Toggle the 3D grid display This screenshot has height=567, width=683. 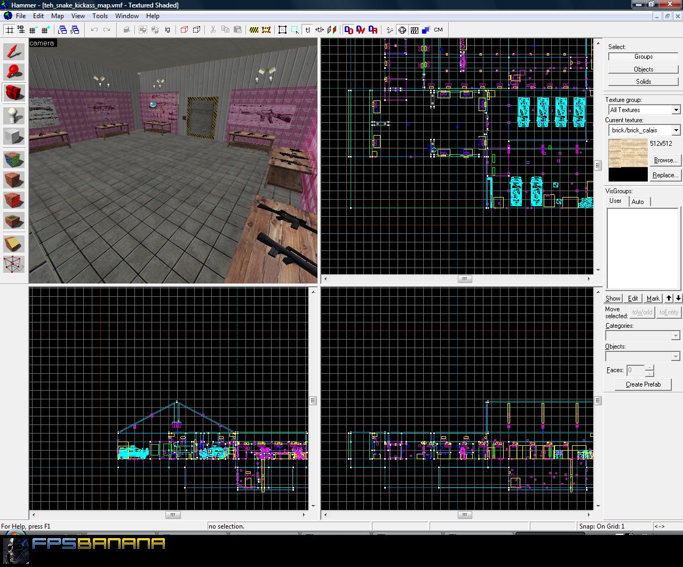[x=21, y=30]
